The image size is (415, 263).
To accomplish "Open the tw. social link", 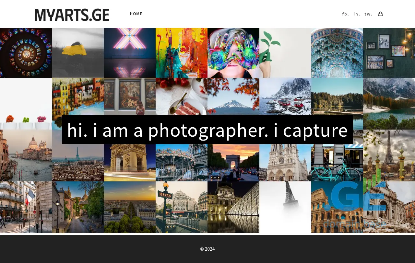I will (368, 14).
